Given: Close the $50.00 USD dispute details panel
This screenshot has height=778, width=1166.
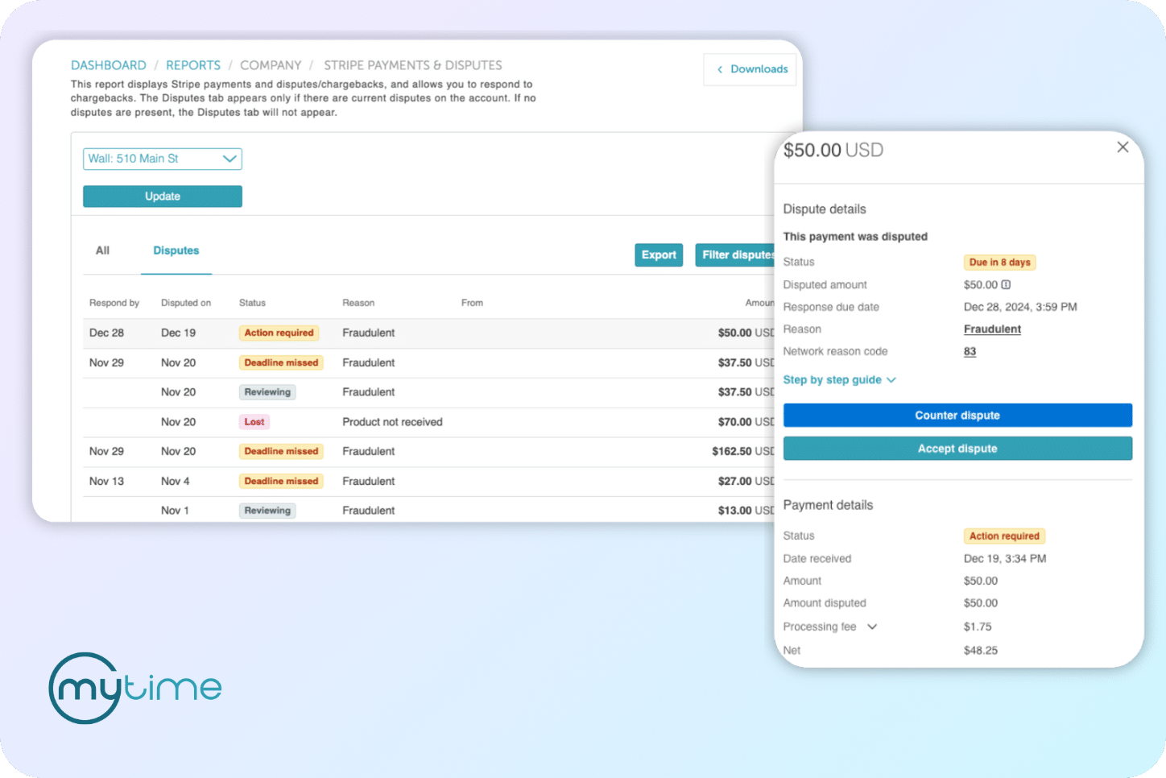Looking at the screenshot, I should pyautogui.click(x=1123, y=147).
